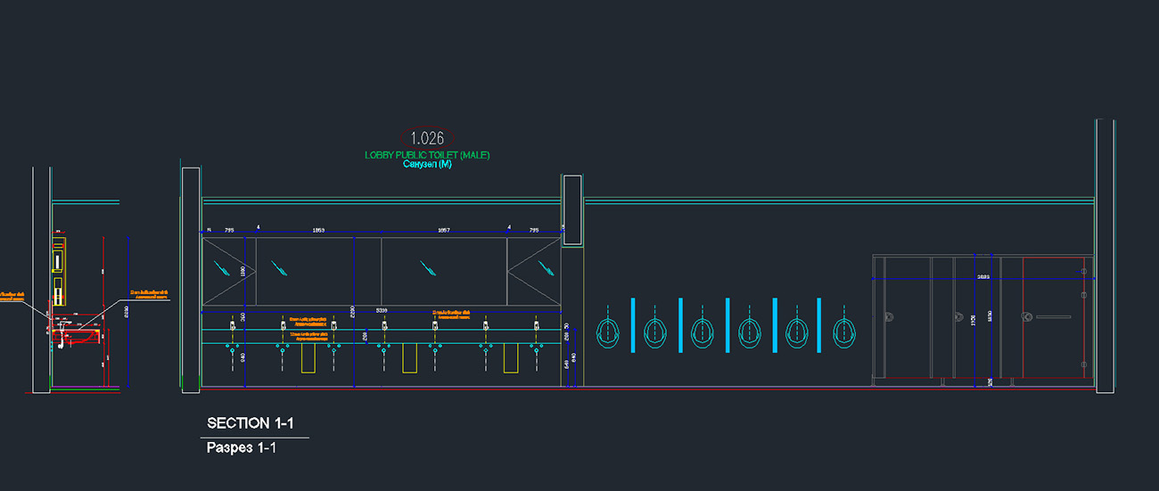This screenshot has width=1159, height=491.
Task: Select the horizontal grab bar on cubicle door
Action: click(x=1053, y=317)
